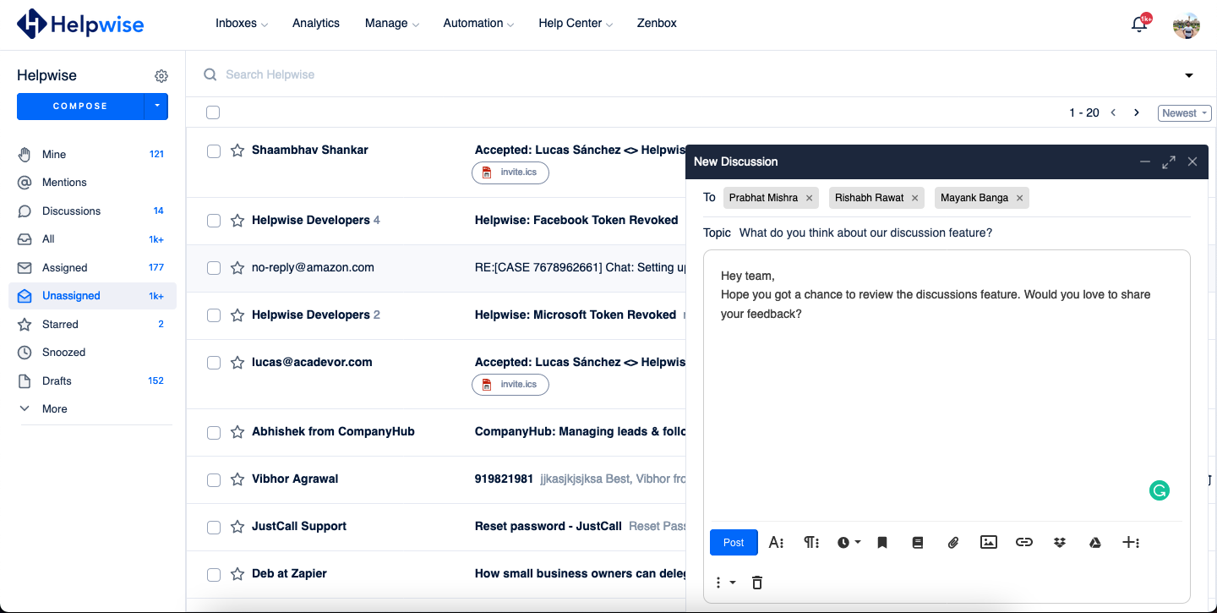Open notifications from the bell icon

(1138, 24)
